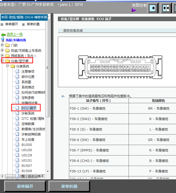Click the purple view control arrow icon
The height and width of the screenshot is (193, 176).
click(x=134, y=10)
